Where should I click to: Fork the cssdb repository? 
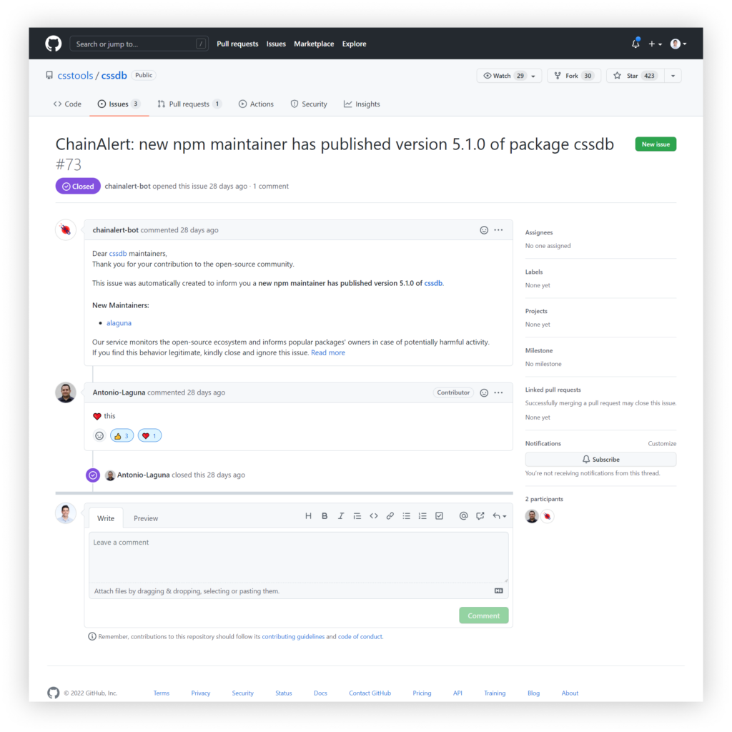pos(574,76)
